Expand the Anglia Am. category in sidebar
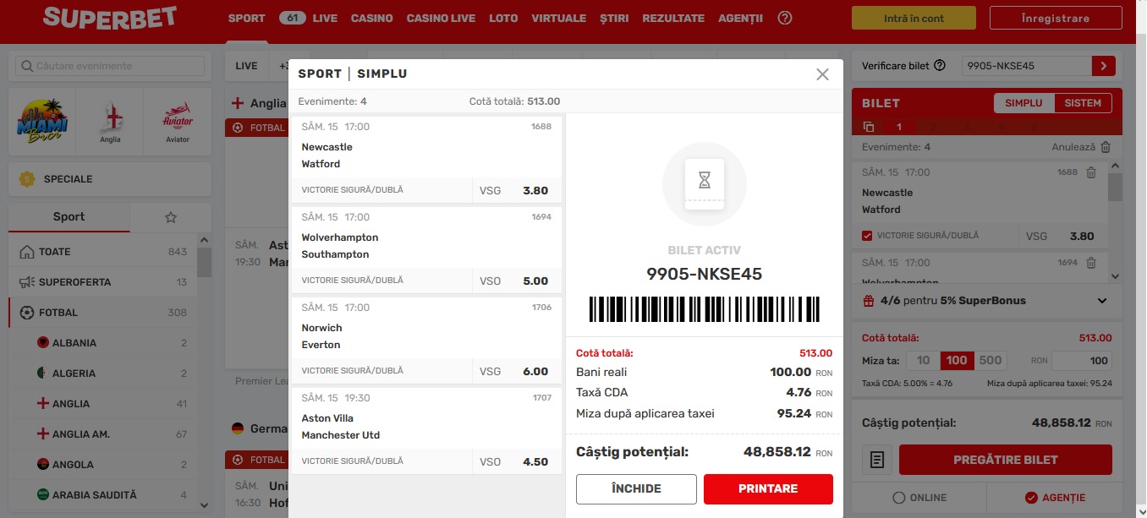Screen dimensions: 1147x518 click(x=103, y=434)
